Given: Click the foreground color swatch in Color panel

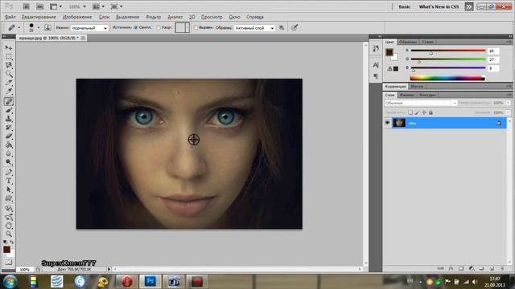Looking at the screenshot, I should (x=389, y=52).
